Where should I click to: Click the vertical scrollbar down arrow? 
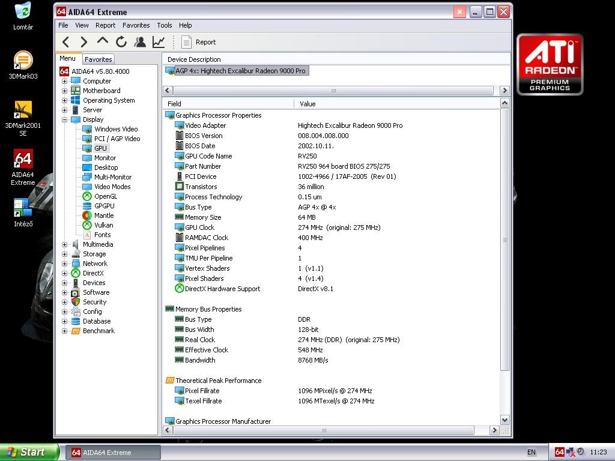coord(504,420)
